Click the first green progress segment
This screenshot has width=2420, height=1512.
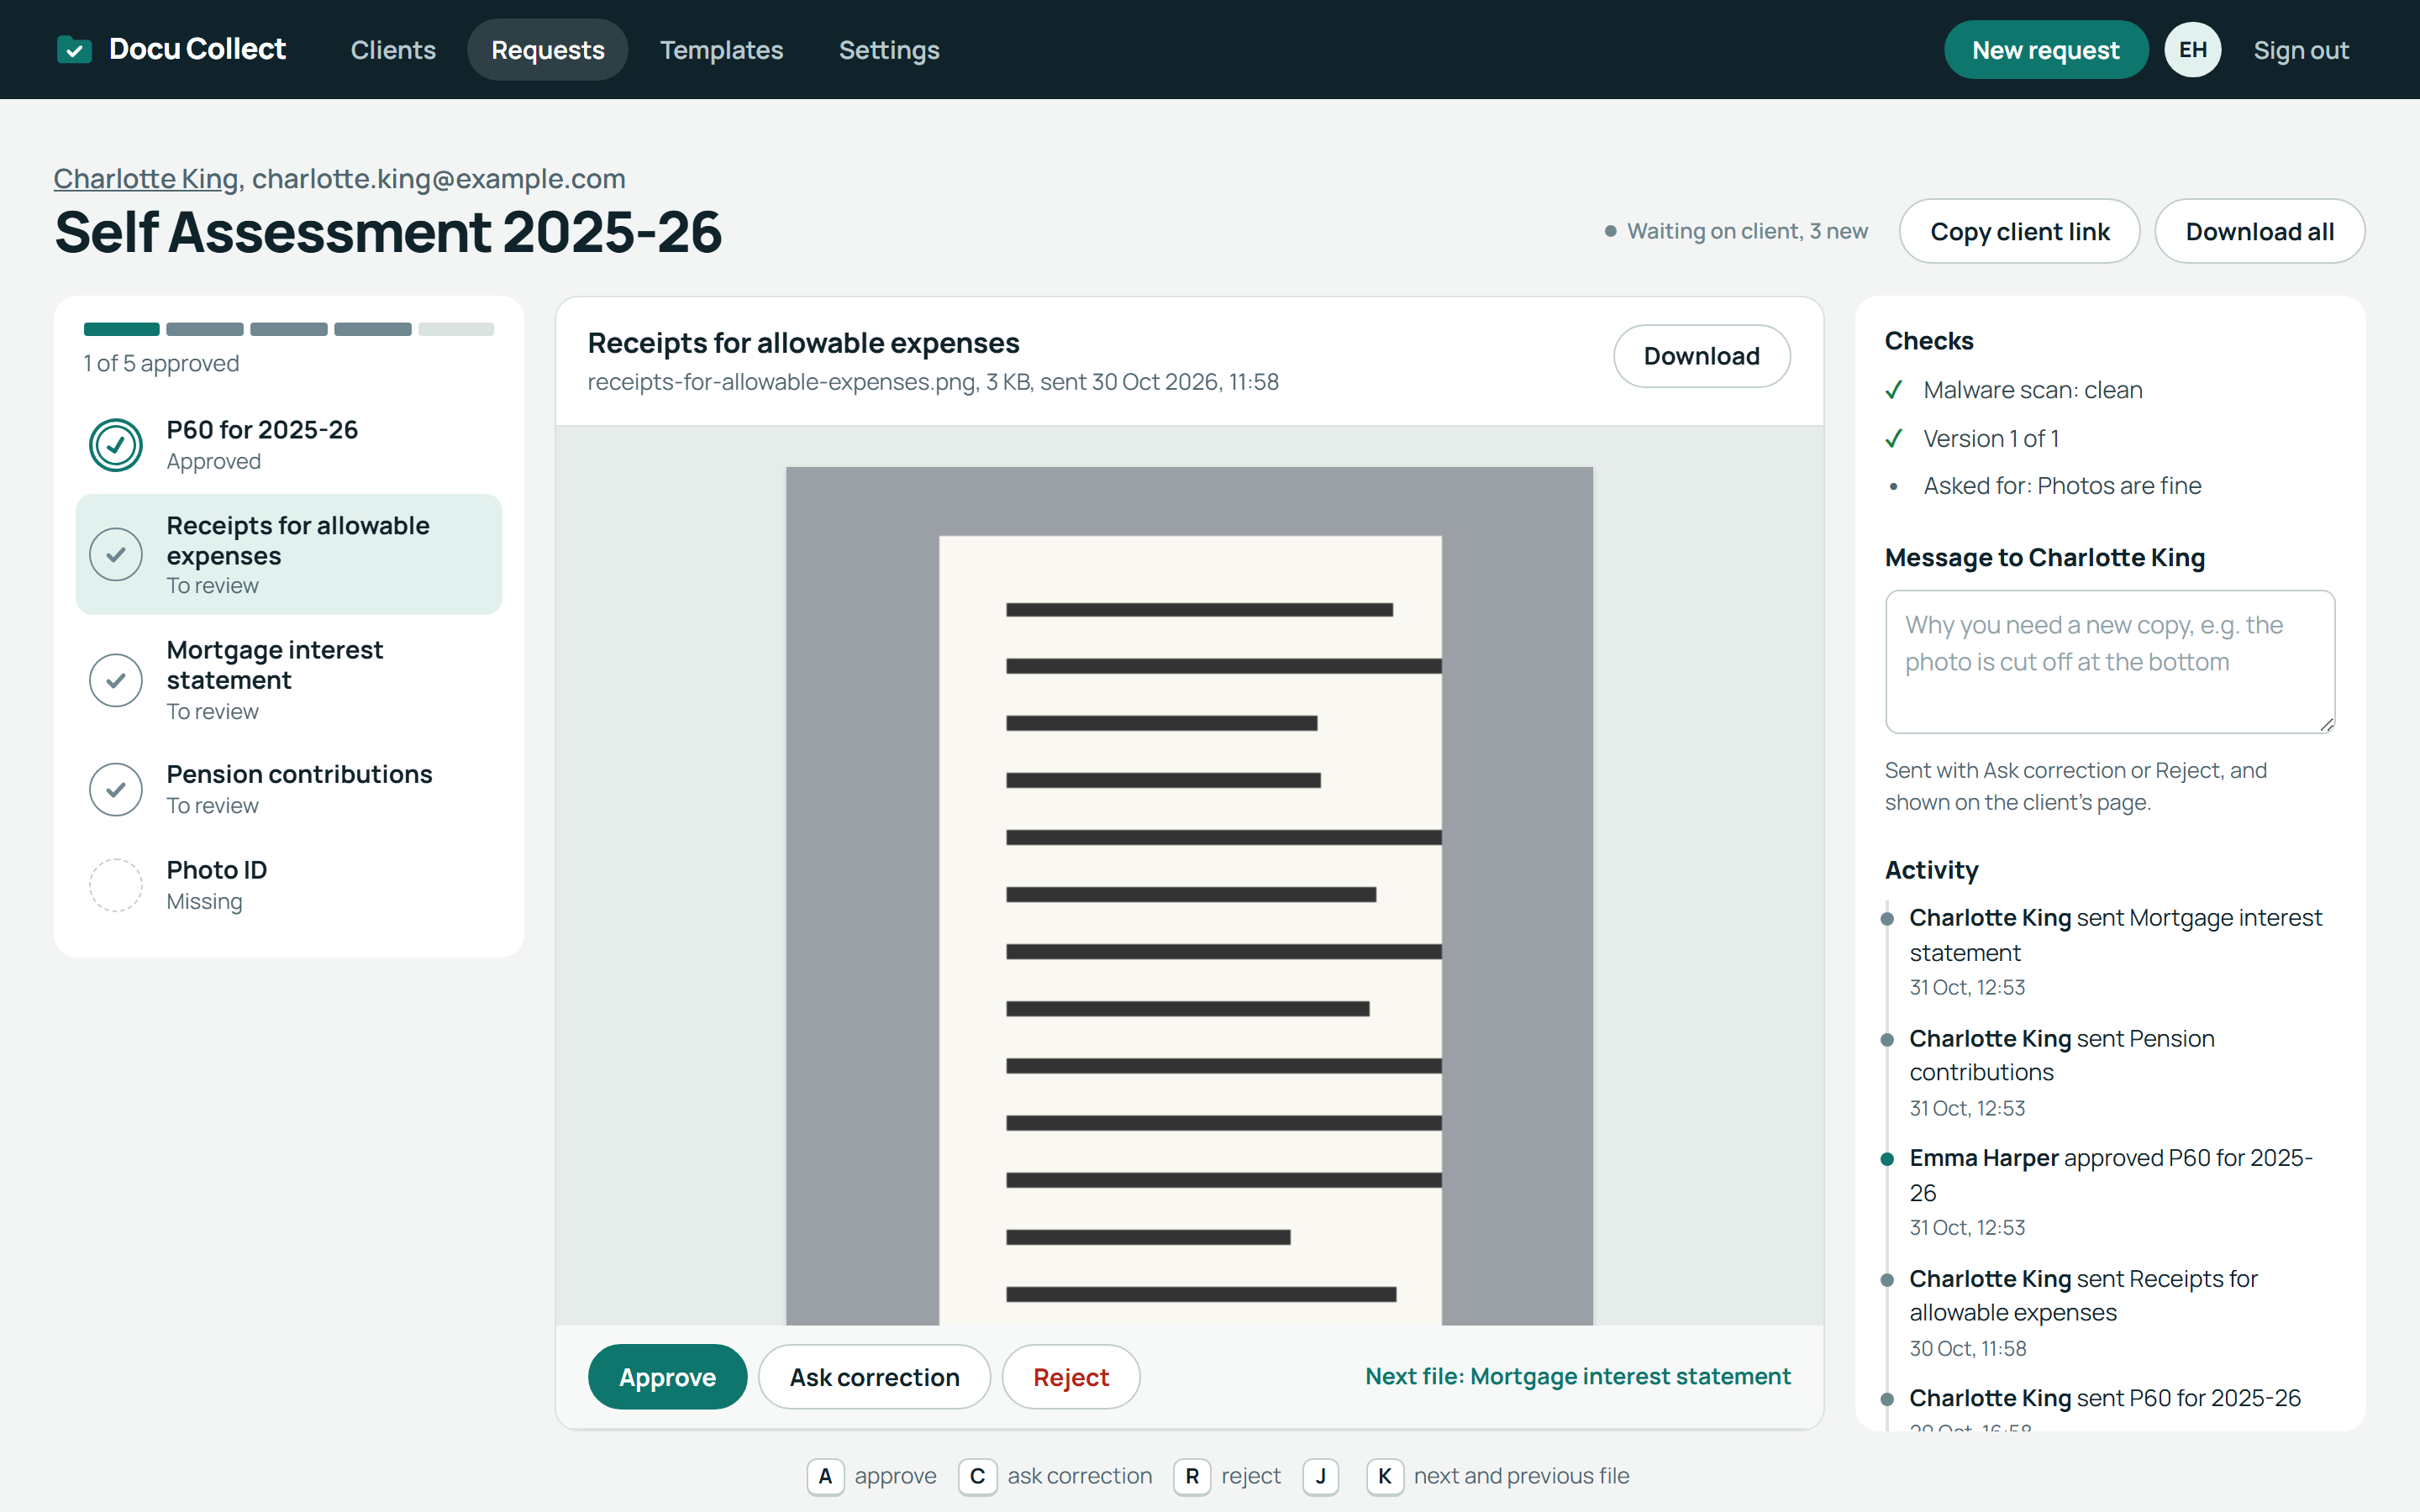point(121,329)
